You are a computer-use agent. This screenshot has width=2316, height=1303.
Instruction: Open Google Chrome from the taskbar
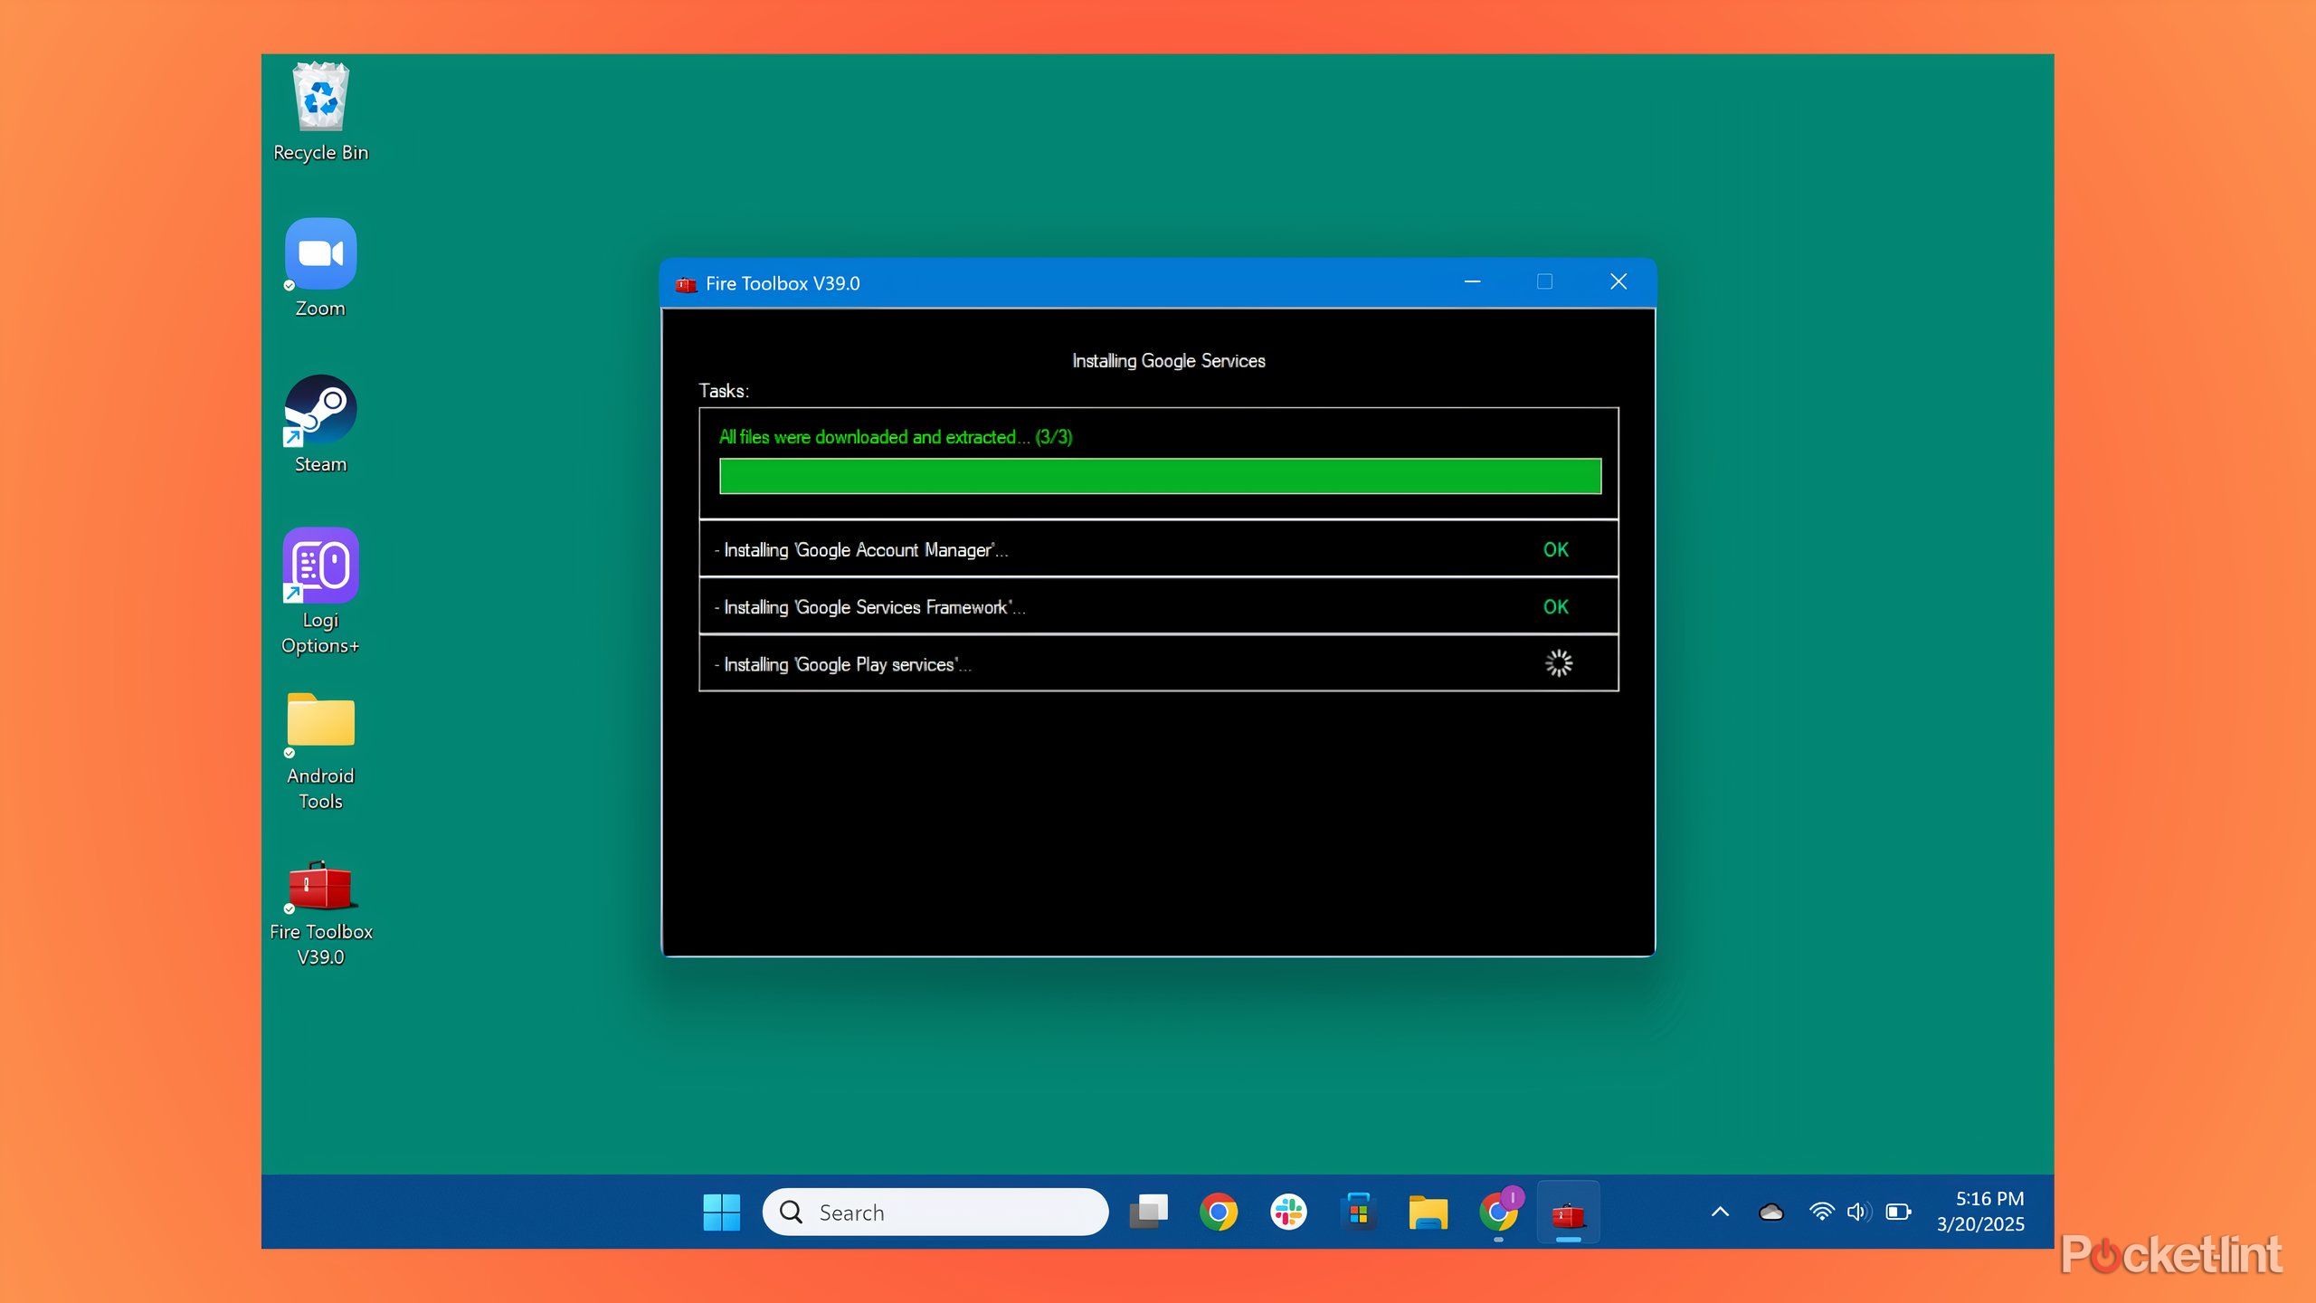pyautogui.click(x=1218, y=1212)
